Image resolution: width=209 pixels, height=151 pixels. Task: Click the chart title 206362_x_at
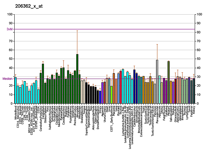(x=29, y=6)
